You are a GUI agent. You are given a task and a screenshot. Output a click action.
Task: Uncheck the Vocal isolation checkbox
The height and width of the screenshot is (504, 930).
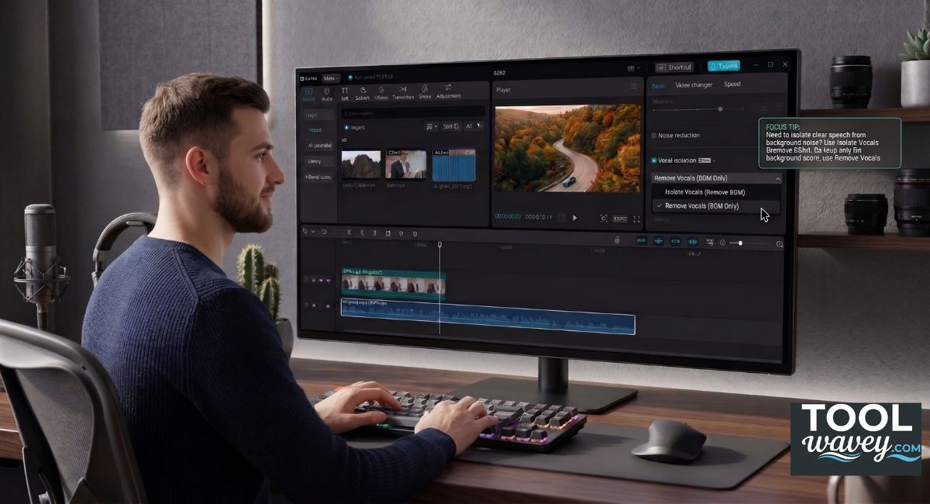pyautogui.click(x=654, y=161)
